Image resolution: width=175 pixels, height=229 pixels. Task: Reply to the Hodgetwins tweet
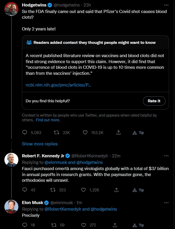click(x=25, y=132)
